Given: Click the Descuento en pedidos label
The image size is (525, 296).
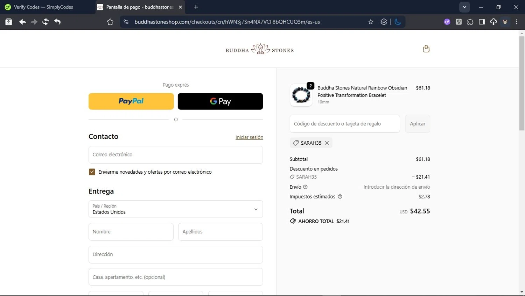Looking at the screenshot, I should 314,169.
